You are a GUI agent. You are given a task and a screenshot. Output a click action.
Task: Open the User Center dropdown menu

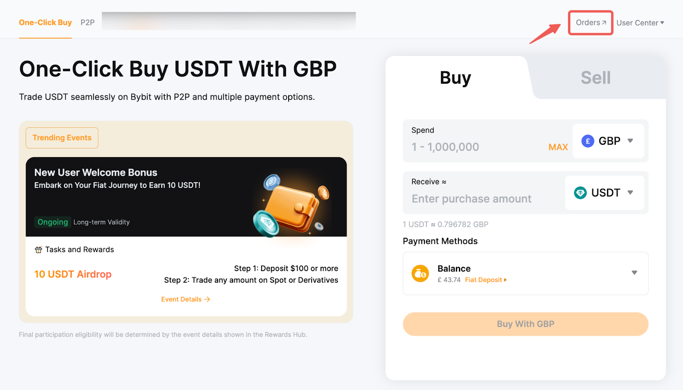tap(640, 23)
